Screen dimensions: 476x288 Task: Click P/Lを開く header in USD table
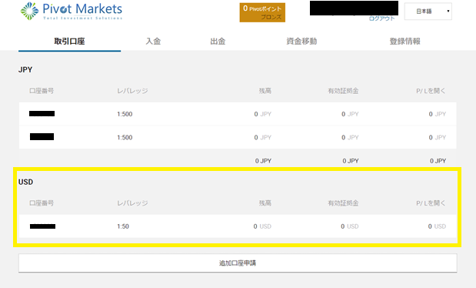[x=431, y=203]
